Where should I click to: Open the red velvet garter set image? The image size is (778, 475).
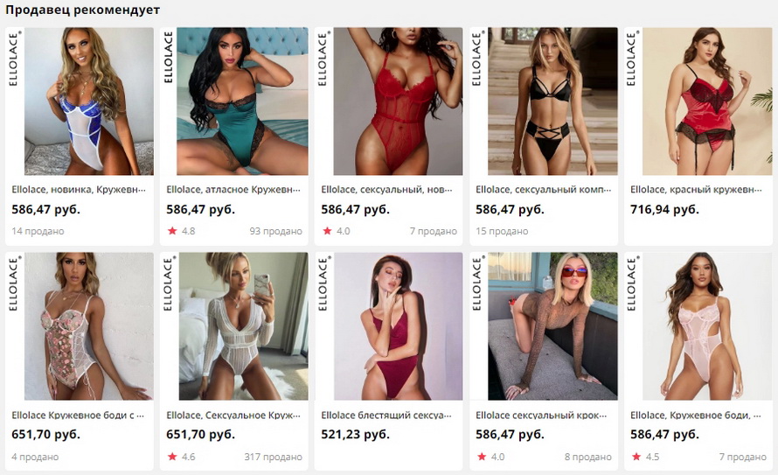(x=698, y=101)
